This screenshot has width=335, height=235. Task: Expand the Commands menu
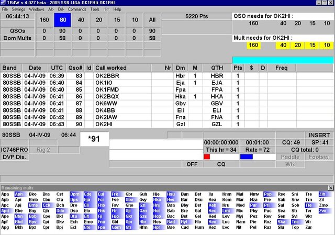coord(77,9)
